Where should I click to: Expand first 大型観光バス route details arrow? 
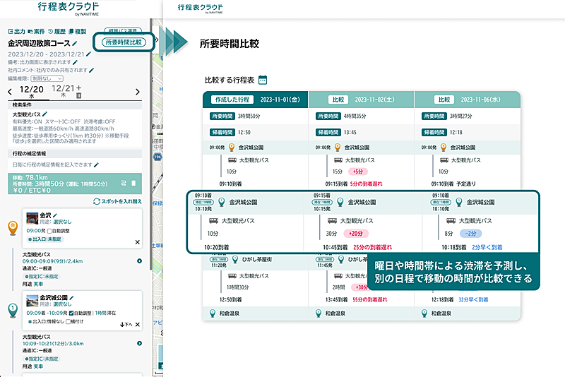coord(139,261)
